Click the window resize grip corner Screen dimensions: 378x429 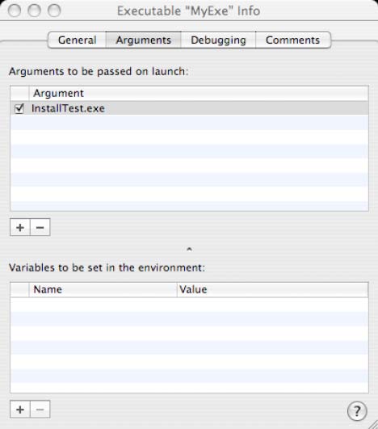373,424
